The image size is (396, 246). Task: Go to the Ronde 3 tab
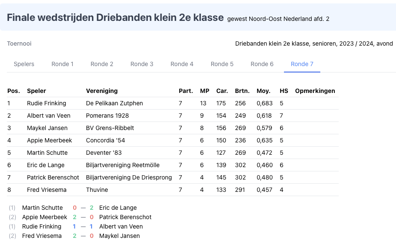(x=142, y=64)
